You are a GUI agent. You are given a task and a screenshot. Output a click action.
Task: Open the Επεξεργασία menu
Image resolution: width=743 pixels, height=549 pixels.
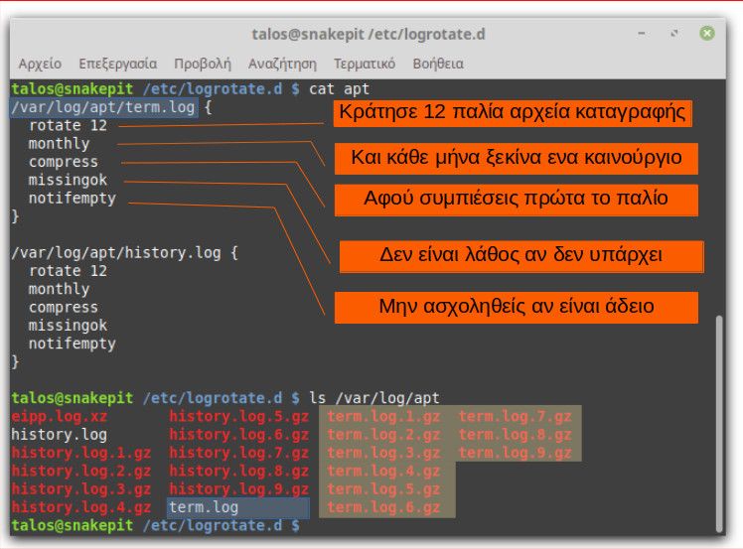[117, 64]
